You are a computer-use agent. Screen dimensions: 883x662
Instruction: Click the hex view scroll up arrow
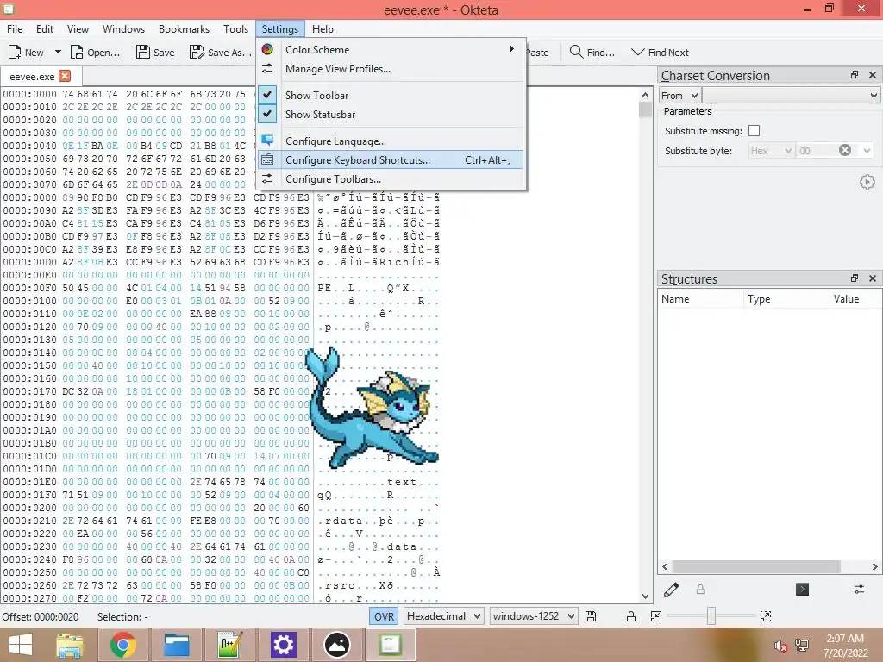[645, 95]
